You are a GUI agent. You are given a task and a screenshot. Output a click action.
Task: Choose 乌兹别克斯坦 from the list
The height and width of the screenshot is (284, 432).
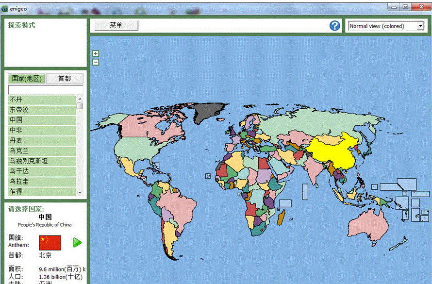point(42,161)
